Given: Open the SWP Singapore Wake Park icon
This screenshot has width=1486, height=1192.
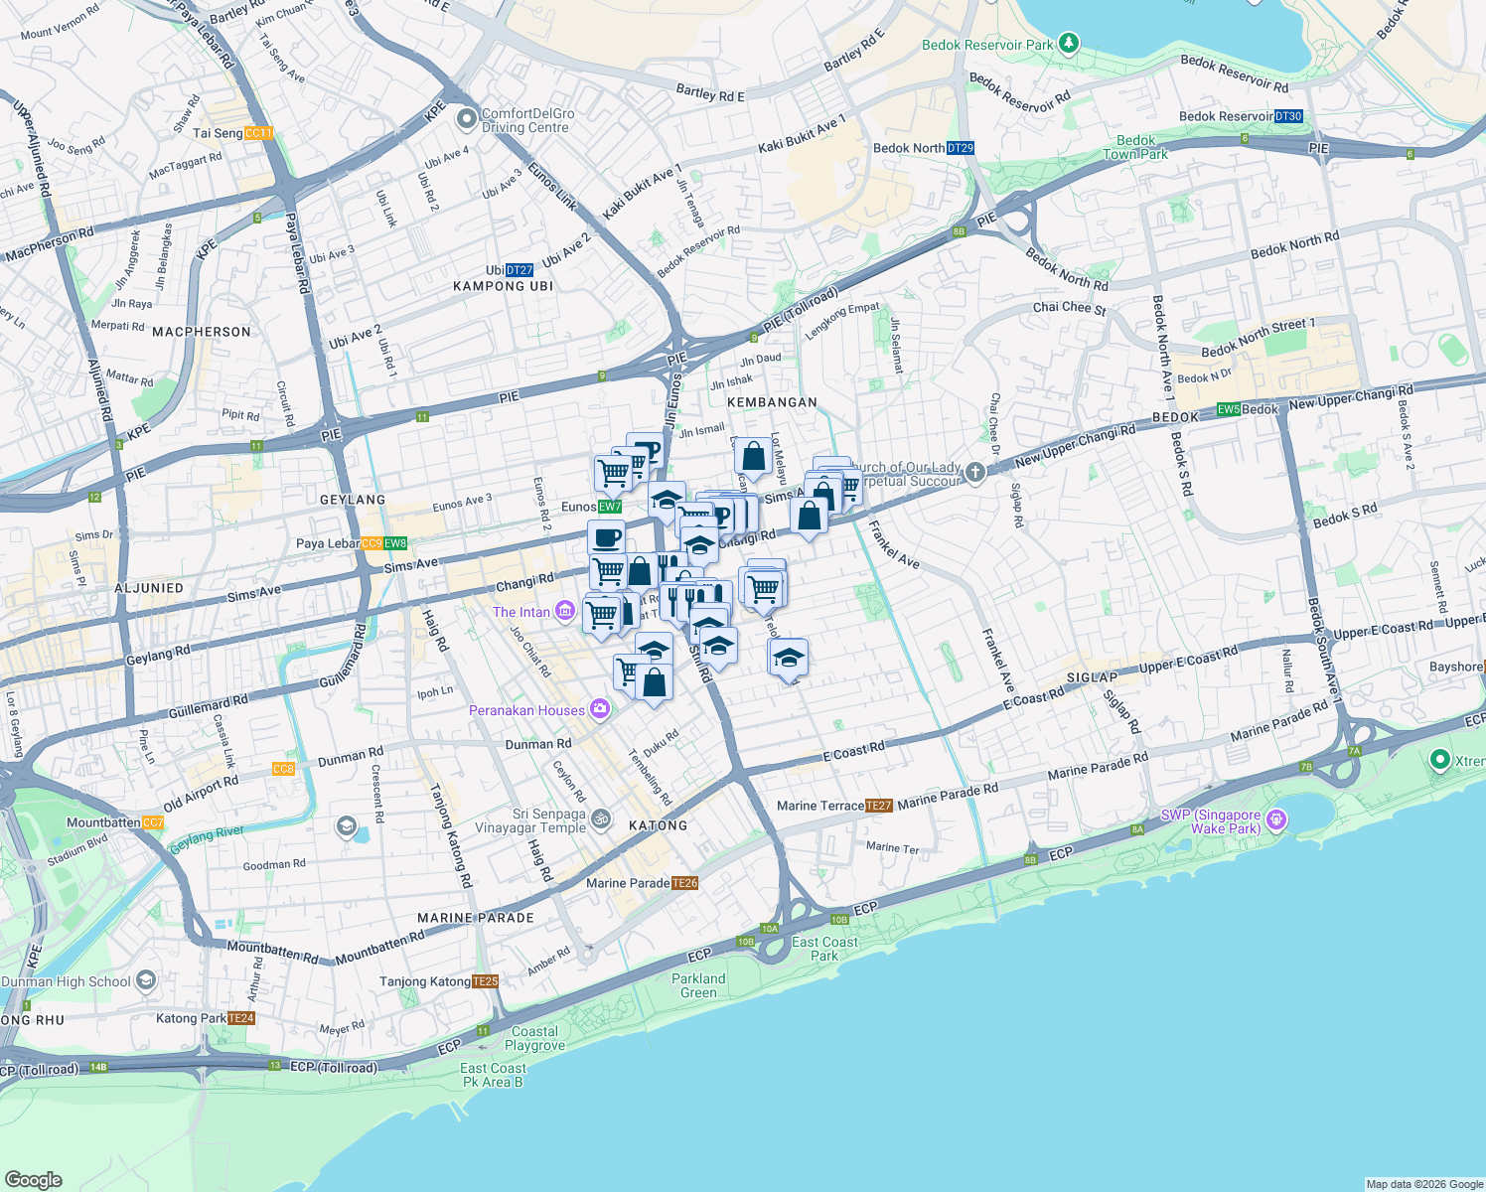Looking at the screenshot, I should pos(1277,819).
